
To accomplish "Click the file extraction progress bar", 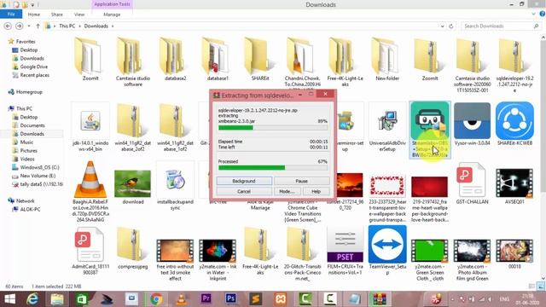I will [273, 128].
